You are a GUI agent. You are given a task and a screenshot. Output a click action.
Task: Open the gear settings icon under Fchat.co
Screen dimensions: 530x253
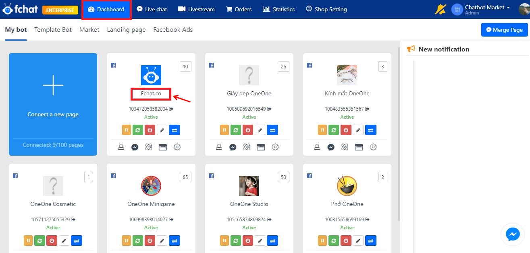coord(177,147)
